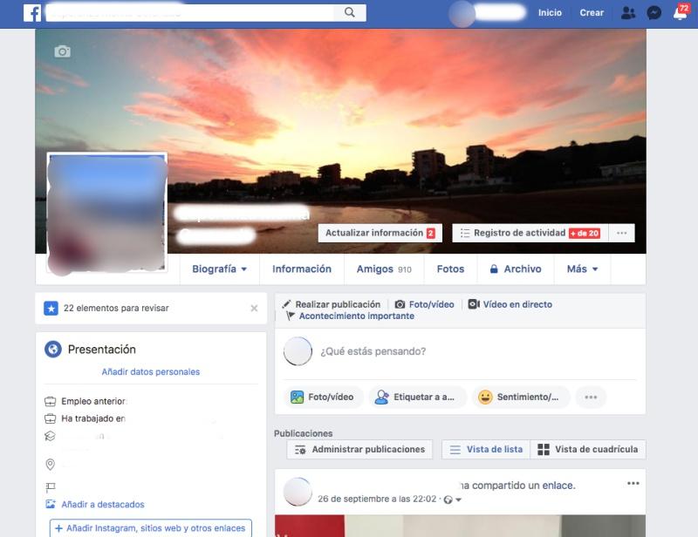
Task: Click camera icon on cover photo
Action: (x=62, y=51)
